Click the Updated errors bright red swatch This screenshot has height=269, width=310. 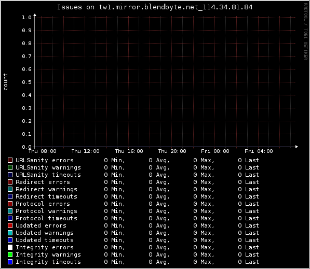point(10,225)
